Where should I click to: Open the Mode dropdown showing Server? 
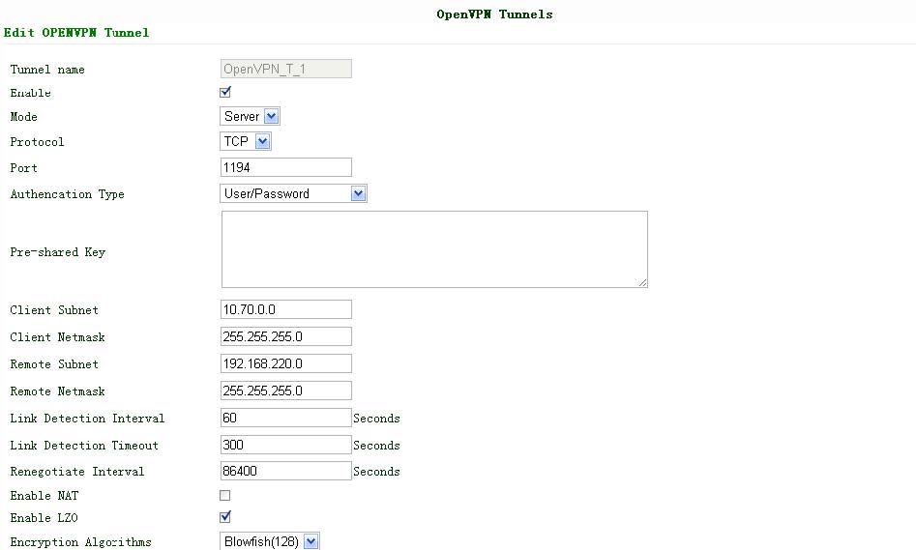(251, 117)
